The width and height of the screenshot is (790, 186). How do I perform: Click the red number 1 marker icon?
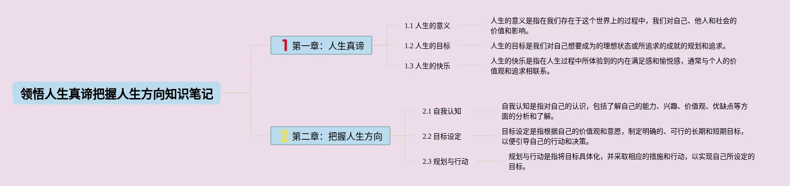[284, 45]
